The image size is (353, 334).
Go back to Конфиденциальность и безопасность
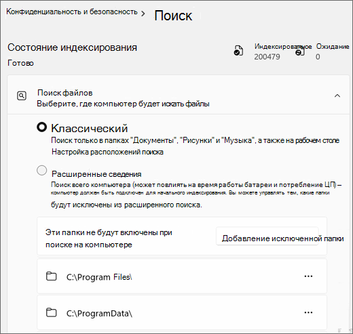72,12
